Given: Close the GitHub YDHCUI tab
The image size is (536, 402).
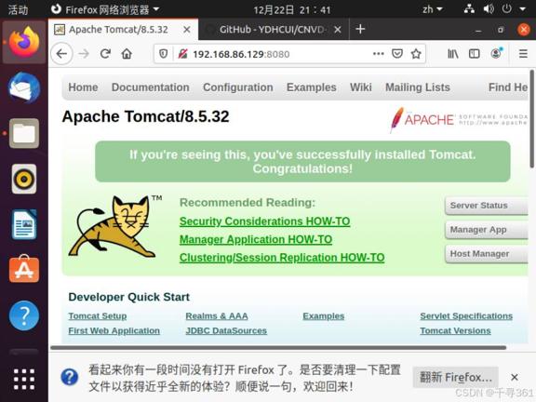Looking at the screenshot, I should [x=338, y=30].
